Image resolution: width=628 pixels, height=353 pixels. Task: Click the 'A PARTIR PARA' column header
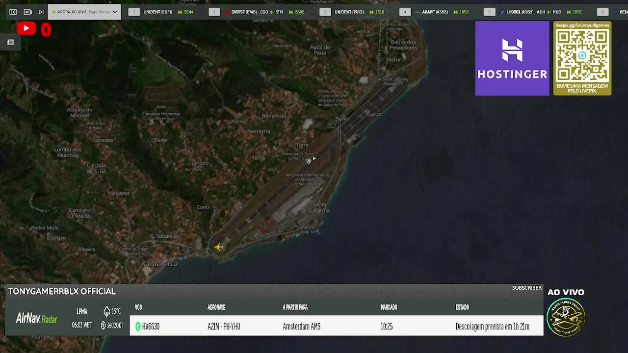coord(295,307)
